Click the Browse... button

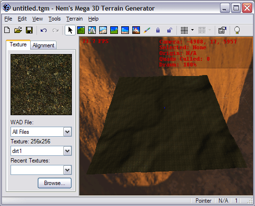pos(55,183)
